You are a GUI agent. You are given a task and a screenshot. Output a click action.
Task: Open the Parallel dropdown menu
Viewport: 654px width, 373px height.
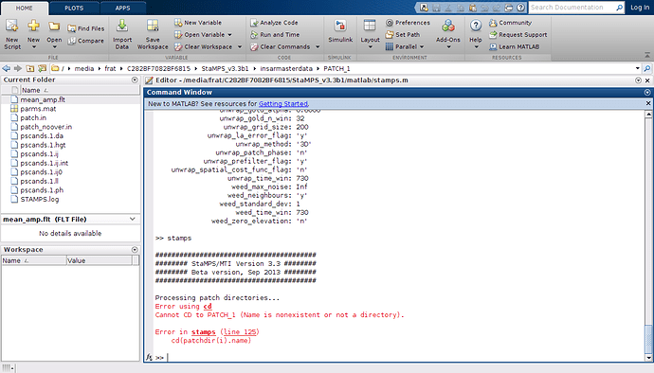(x=405, y=46)
